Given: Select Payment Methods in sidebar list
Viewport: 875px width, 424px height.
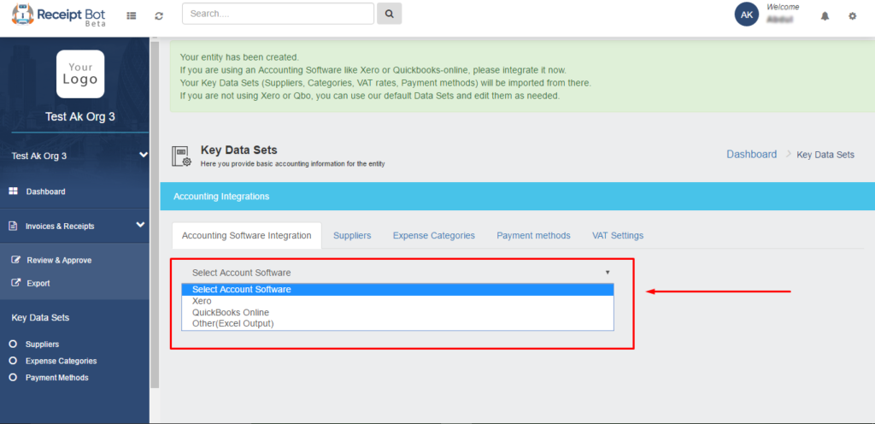Looking at the screenshot, I should point(57,378).
